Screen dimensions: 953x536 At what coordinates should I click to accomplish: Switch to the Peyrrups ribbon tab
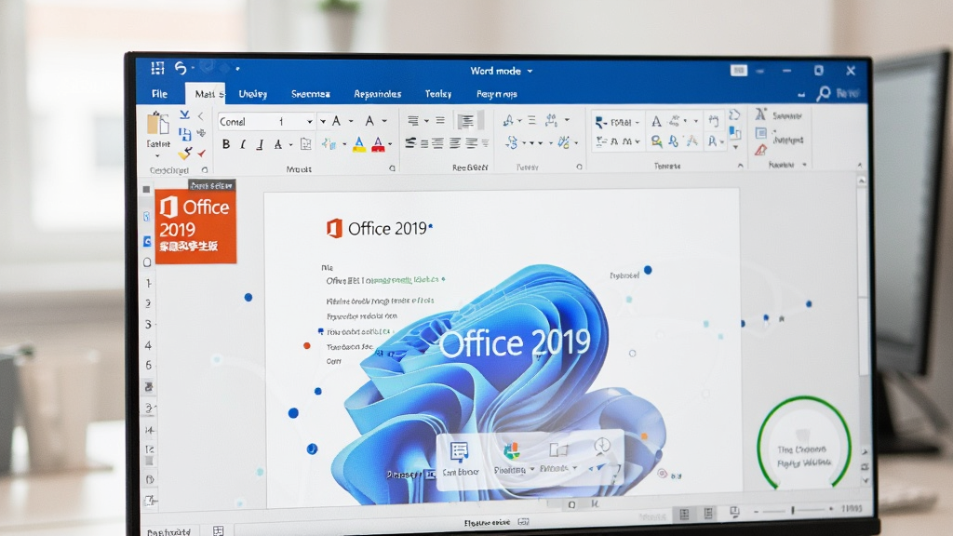[497, 94]
